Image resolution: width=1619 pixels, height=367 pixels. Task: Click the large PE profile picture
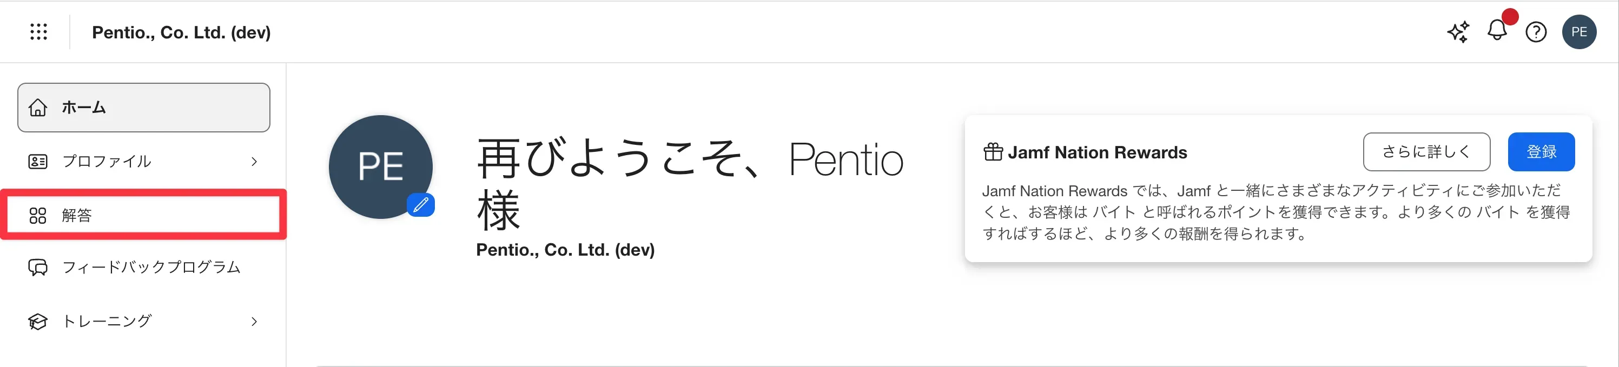pyautogui.click(x=380, y=166)
